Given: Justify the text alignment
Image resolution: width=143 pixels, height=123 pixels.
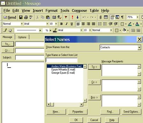Looking at the screenshot, I should pyautogui.click(x=94, y=24).
